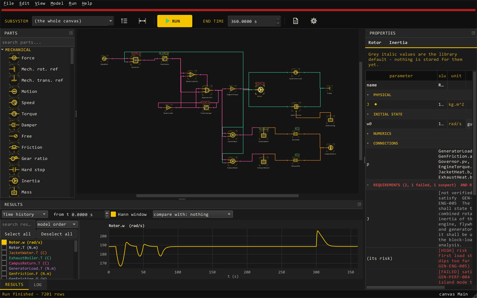Click the yellow RUN button
Screen dimensions: 477x298
click(175, 21)
